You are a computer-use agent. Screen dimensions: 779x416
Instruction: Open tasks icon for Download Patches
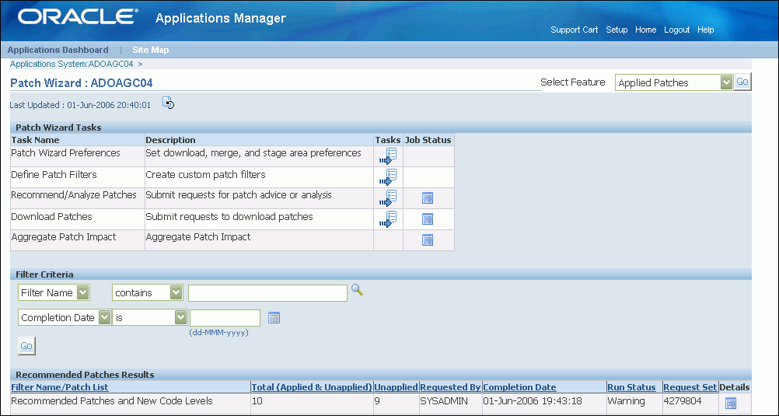388,218
